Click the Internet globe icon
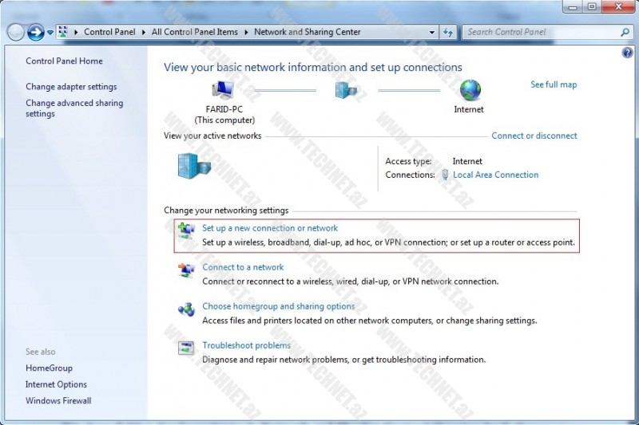This screenshot has height=425, width=639. pos(470,90)
